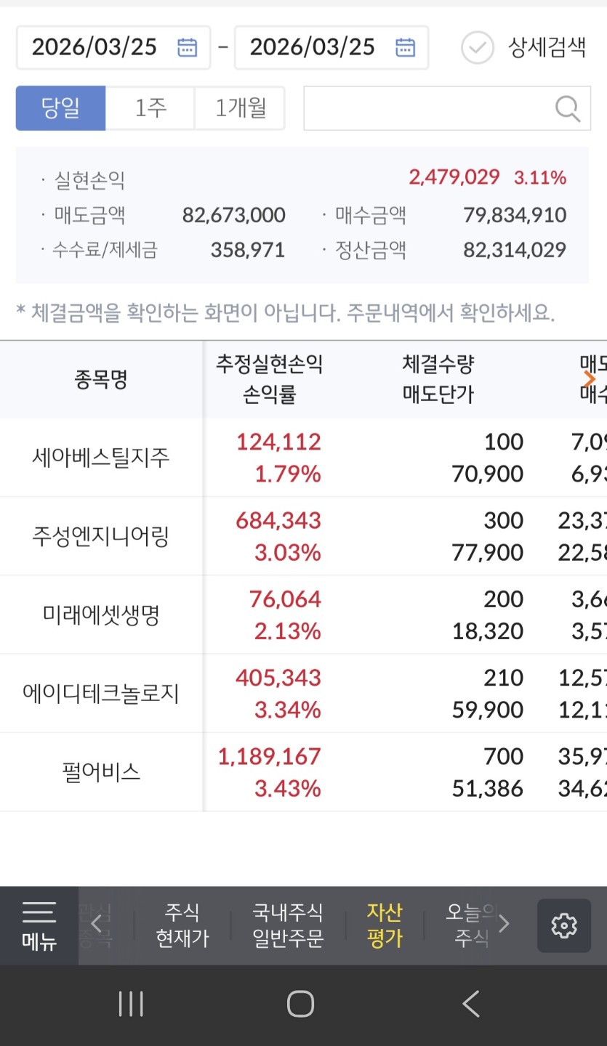The height and width of the screenshot is (1046, 607).
Task: Switch to the 주식 현재가 tab
Action: (x=182, y=925)
